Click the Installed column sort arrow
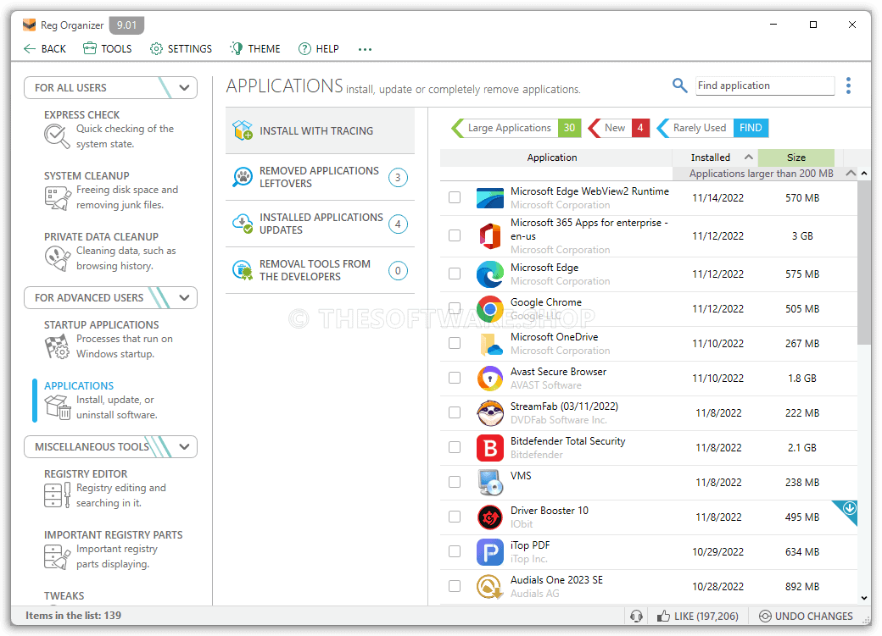Screen dimensions: 882x636 click(749, 158)
